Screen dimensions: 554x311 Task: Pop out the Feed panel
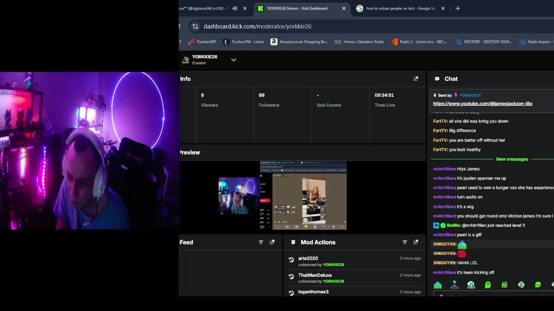(x=272, y=242)
